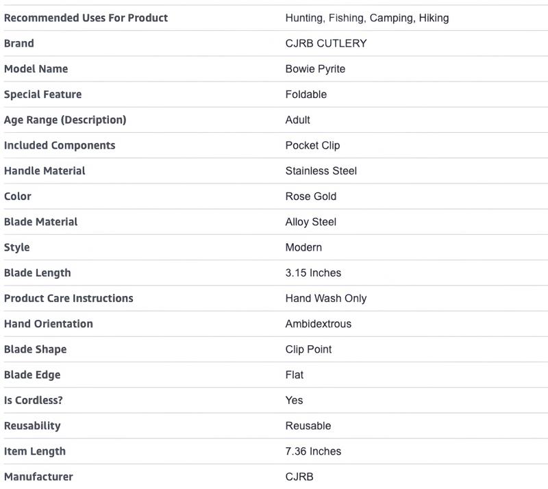Image resolution: width=548 pixels, height=489 pixels.
Task: Select the 'CJRB' manufacturer value
Action: click(299, 477)
